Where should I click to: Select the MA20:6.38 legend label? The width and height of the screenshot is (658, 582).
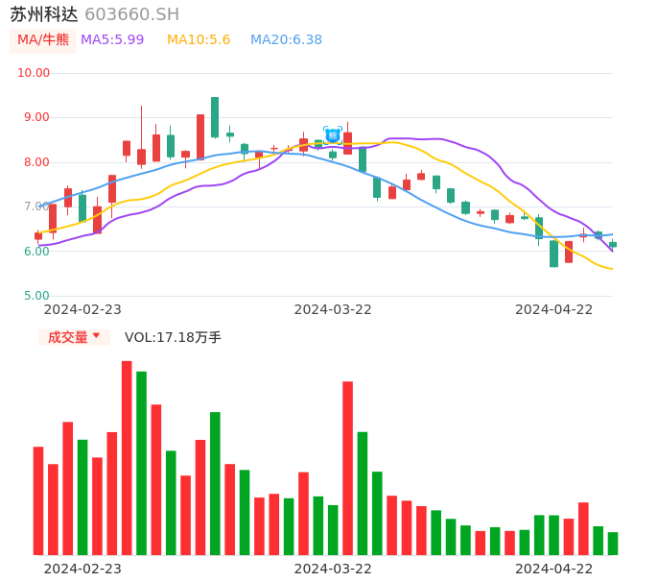(286, 40)
